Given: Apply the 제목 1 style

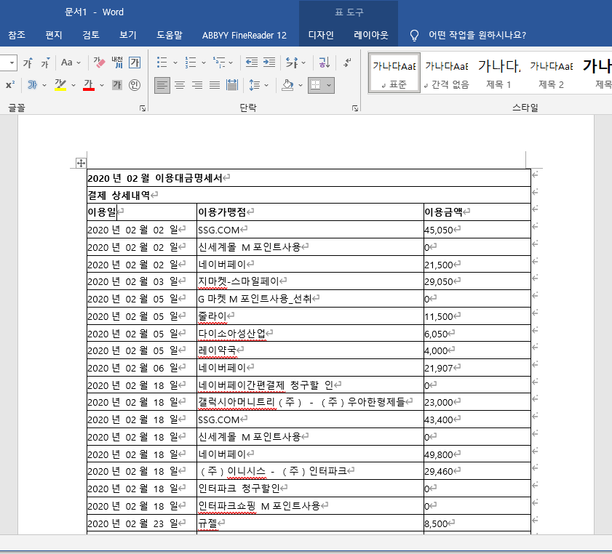Looking at the screenshot, I should click(x=498, y=73).
